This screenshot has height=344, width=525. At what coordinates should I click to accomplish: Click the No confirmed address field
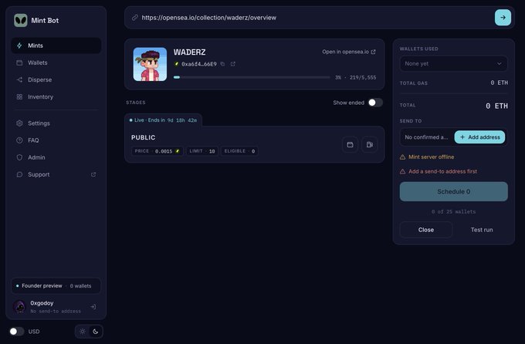[426, 137]
